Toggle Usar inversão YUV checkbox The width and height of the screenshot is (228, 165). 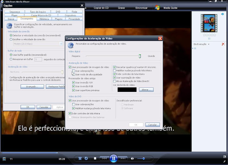click(73, 82)
